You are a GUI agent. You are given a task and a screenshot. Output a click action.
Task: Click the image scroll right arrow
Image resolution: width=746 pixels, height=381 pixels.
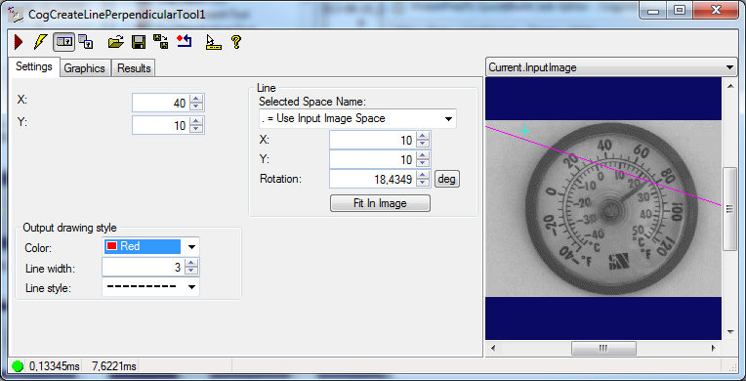pyautogui.click(x=713, y=348)
